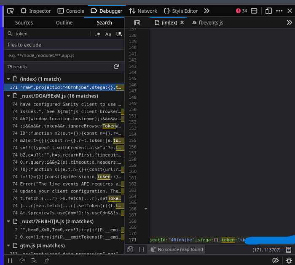Switch to the Sources tab
The image size is (295, 265).
point(24,23)
